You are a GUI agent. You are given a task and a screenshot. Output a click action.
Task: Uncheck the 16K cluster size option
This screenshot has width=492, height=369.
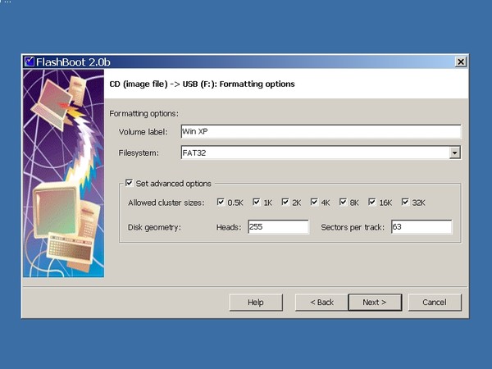(373, 202)
